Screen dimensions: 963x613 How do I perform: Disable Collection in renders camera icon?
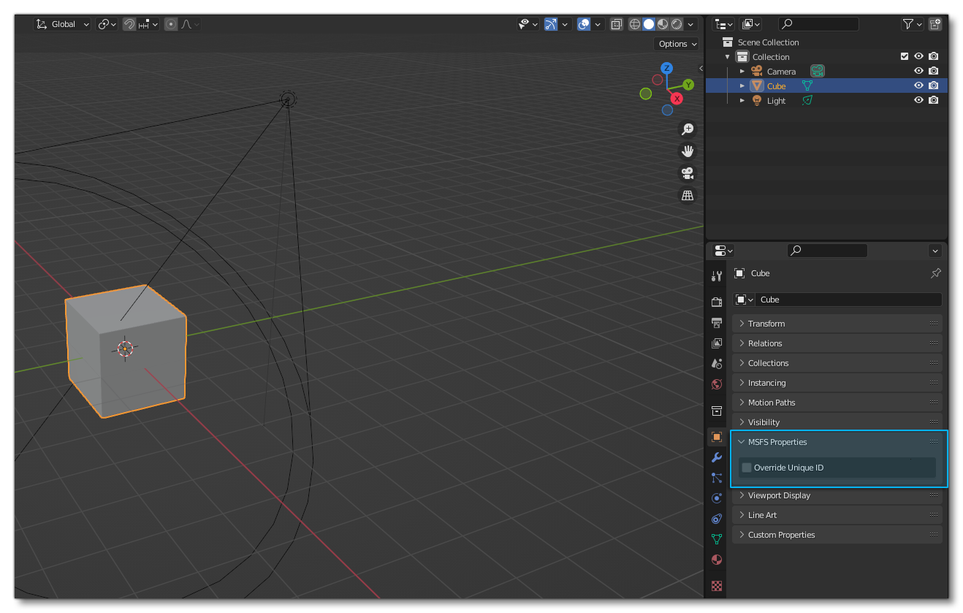pos(934,56)
